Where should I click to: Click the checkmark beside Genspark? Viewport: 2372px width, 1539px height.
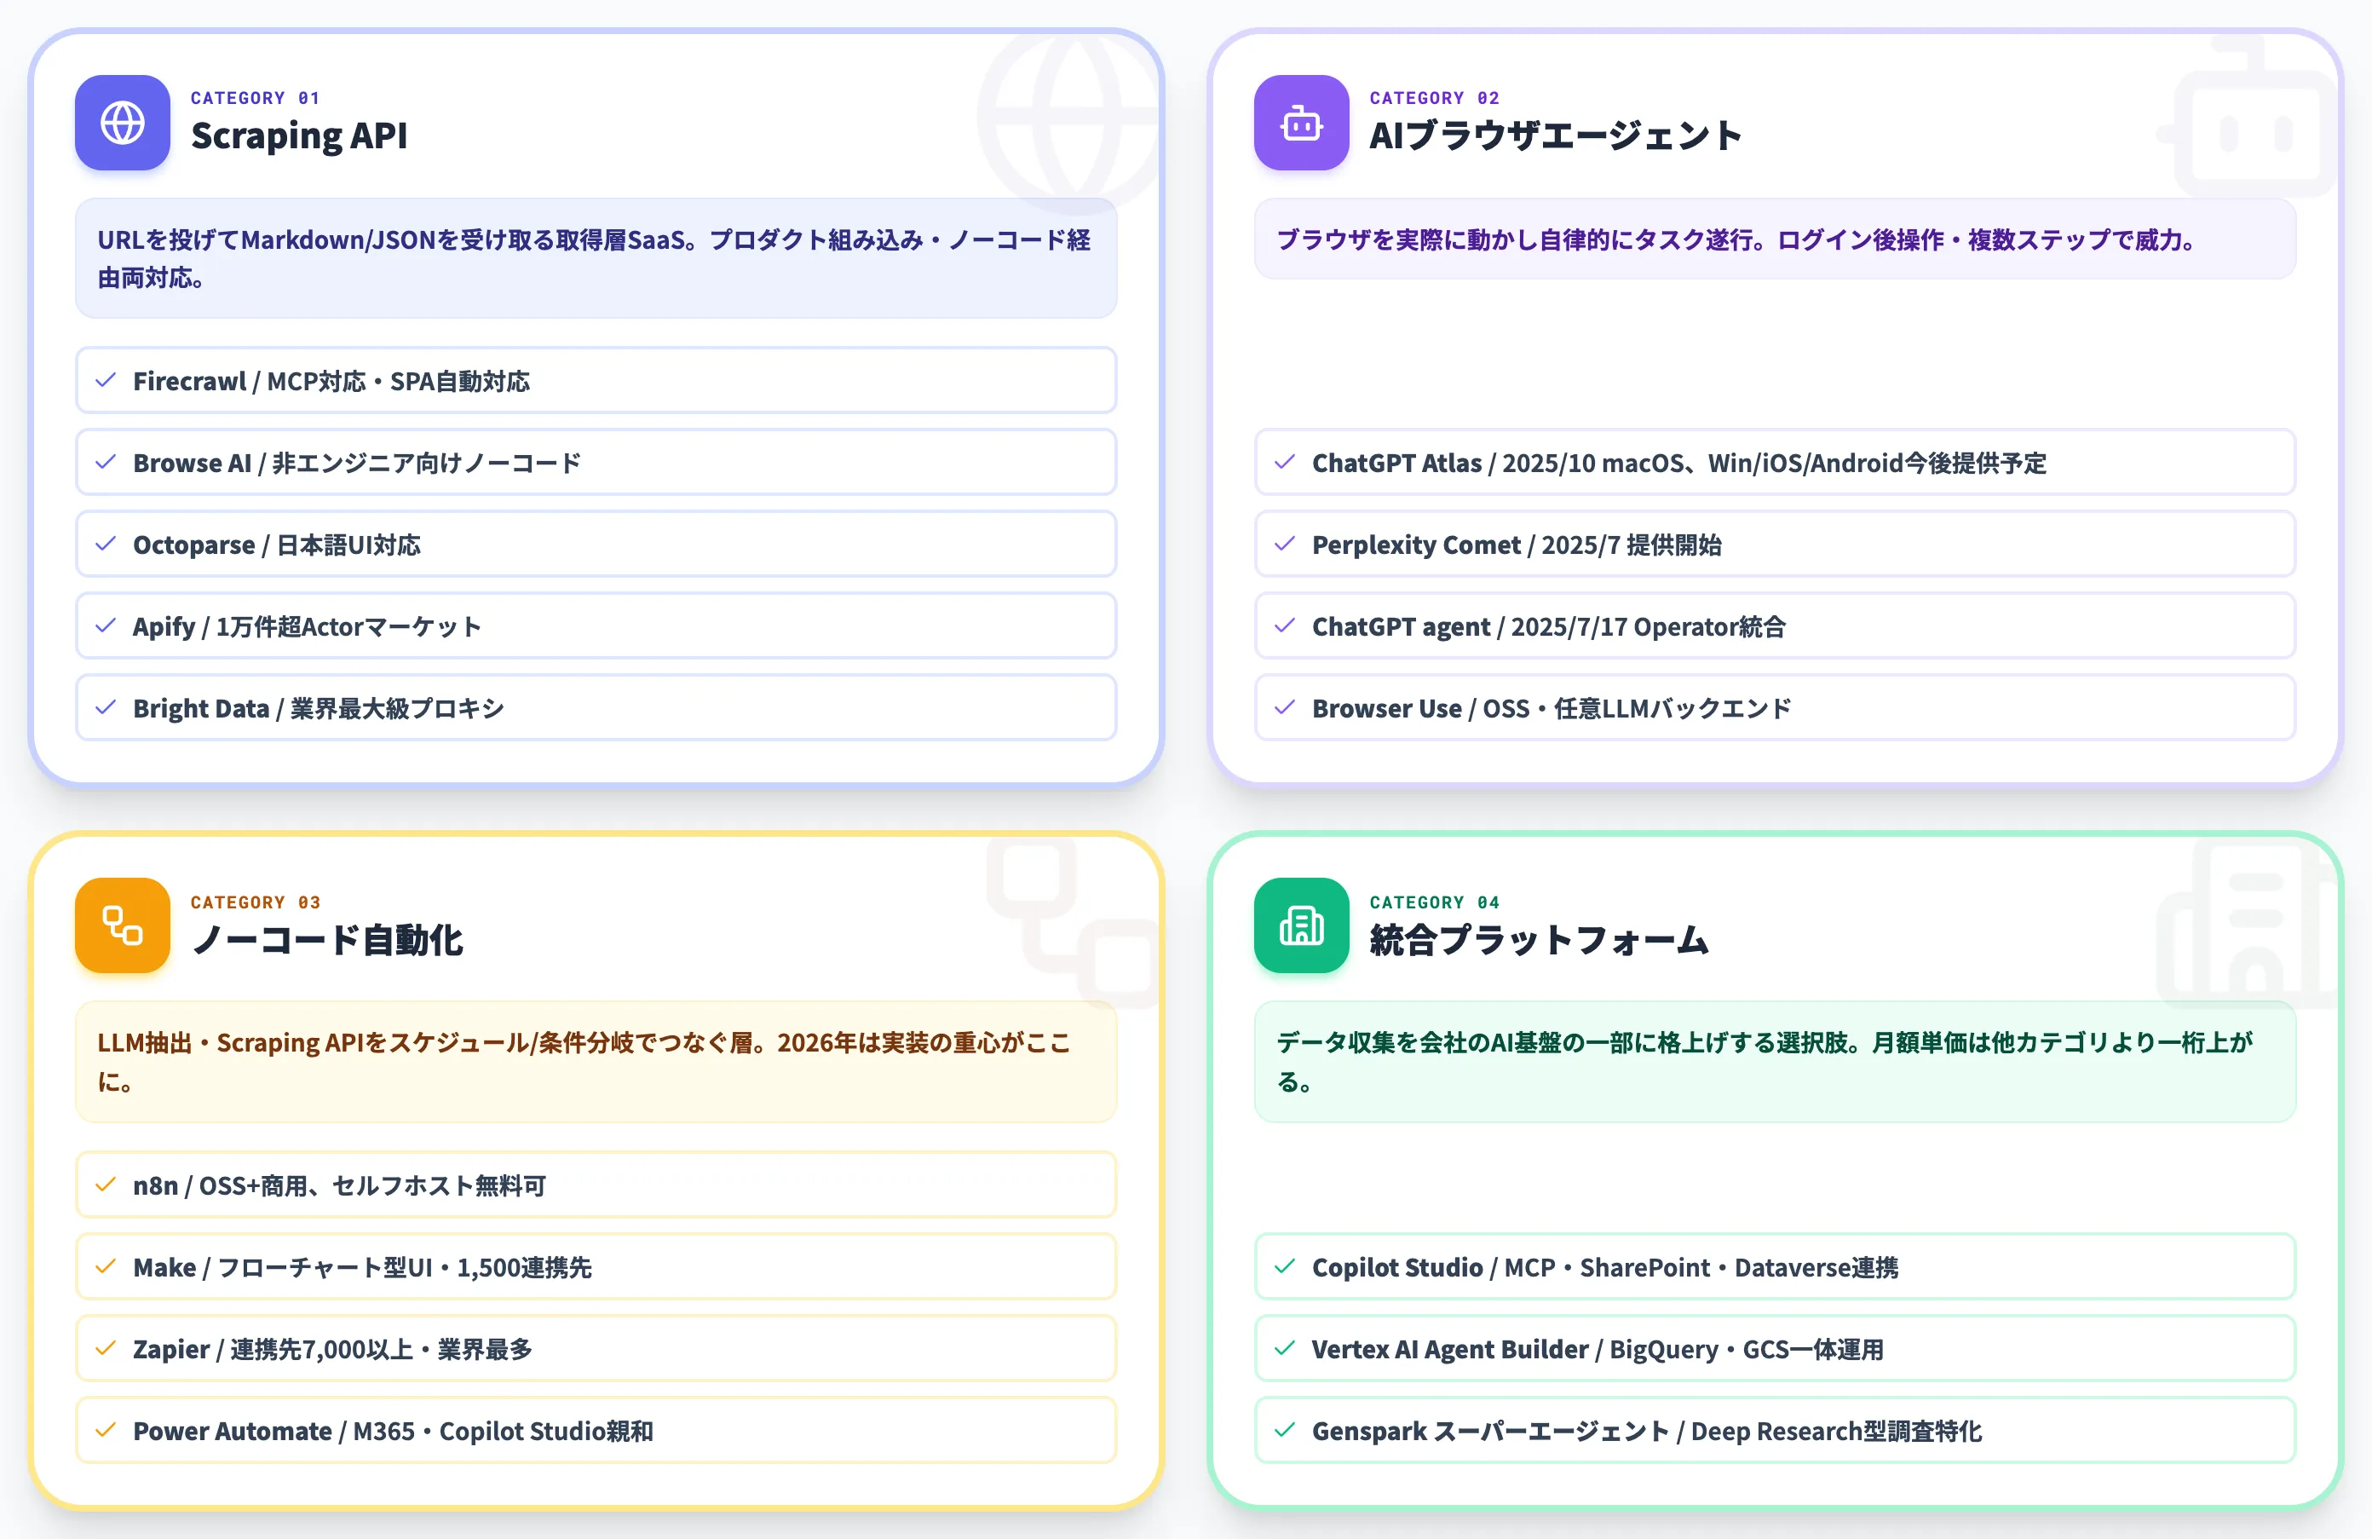tap(1285, 1431)
